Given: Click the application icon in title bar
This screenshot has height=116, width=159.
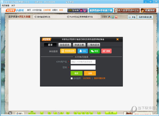Looking at the screenshot, I should click(x=2, y=2).
